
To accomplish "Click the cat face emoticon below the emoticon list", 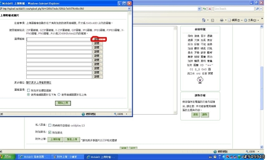I will click(200, 80).
